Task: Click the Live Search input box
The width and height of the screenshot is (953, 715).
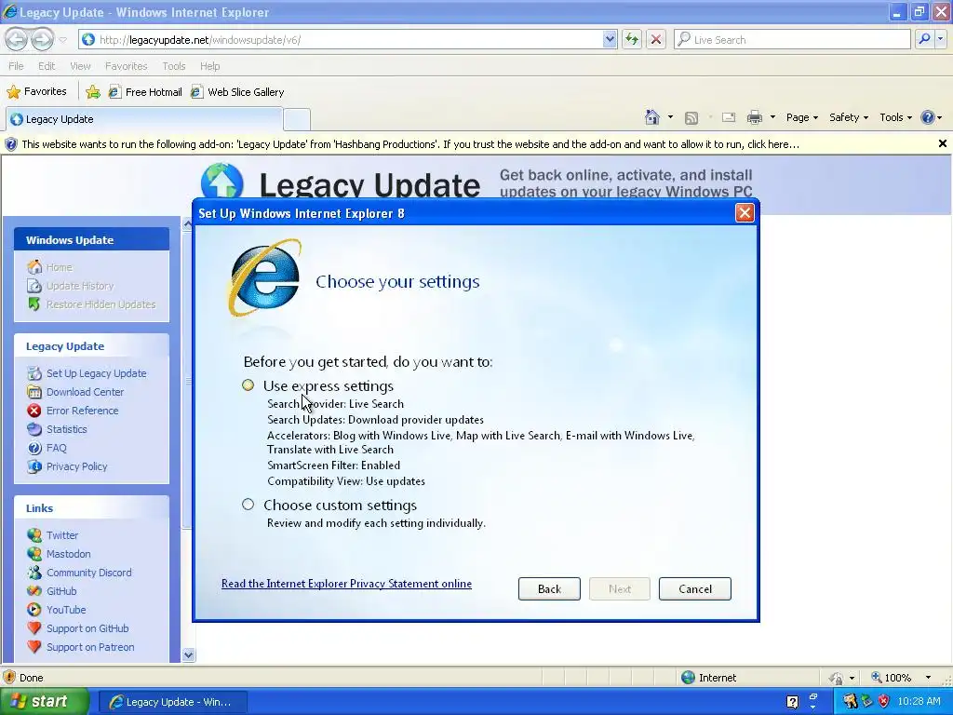Action: (x=792, y=39)
